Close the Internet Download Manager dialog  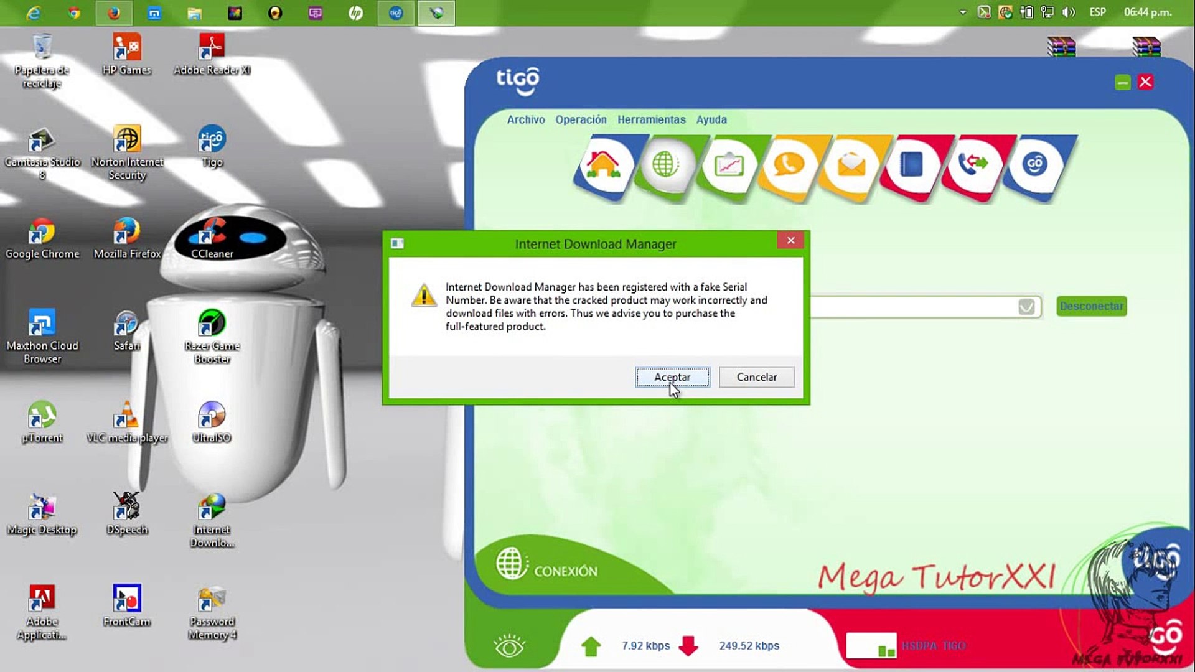click(790, 241)
